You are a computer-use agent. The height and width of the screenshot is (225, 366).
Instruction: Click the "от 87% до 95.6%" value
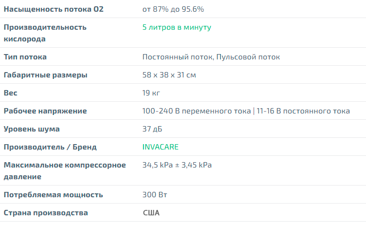(x=173, y=9)
